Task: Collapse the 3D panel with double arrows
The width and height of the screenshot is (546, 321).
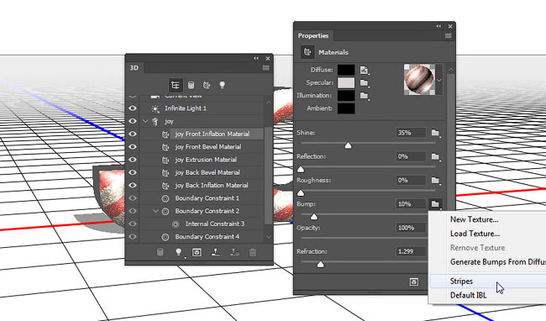Action: click(x=256, y=58)
